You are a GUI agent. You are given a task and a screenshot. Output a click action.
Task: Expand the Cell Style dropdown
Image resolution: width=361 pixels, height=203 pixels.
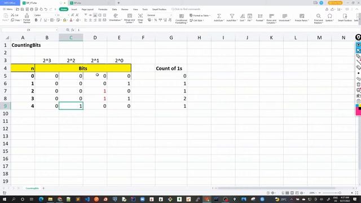[204, 20]
